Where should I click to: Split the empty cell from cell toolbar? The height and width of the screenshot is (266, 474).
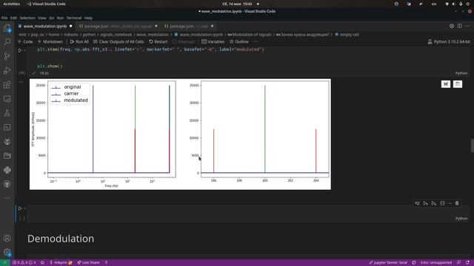coord(442,203)
